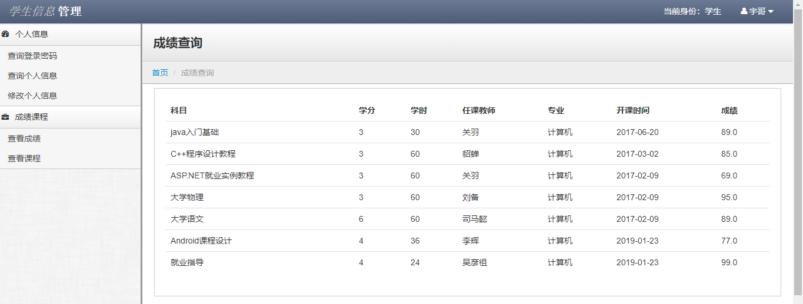Click the 专业 column header
Viewport: 803px width, 304px height.
[x=556, y=110]
